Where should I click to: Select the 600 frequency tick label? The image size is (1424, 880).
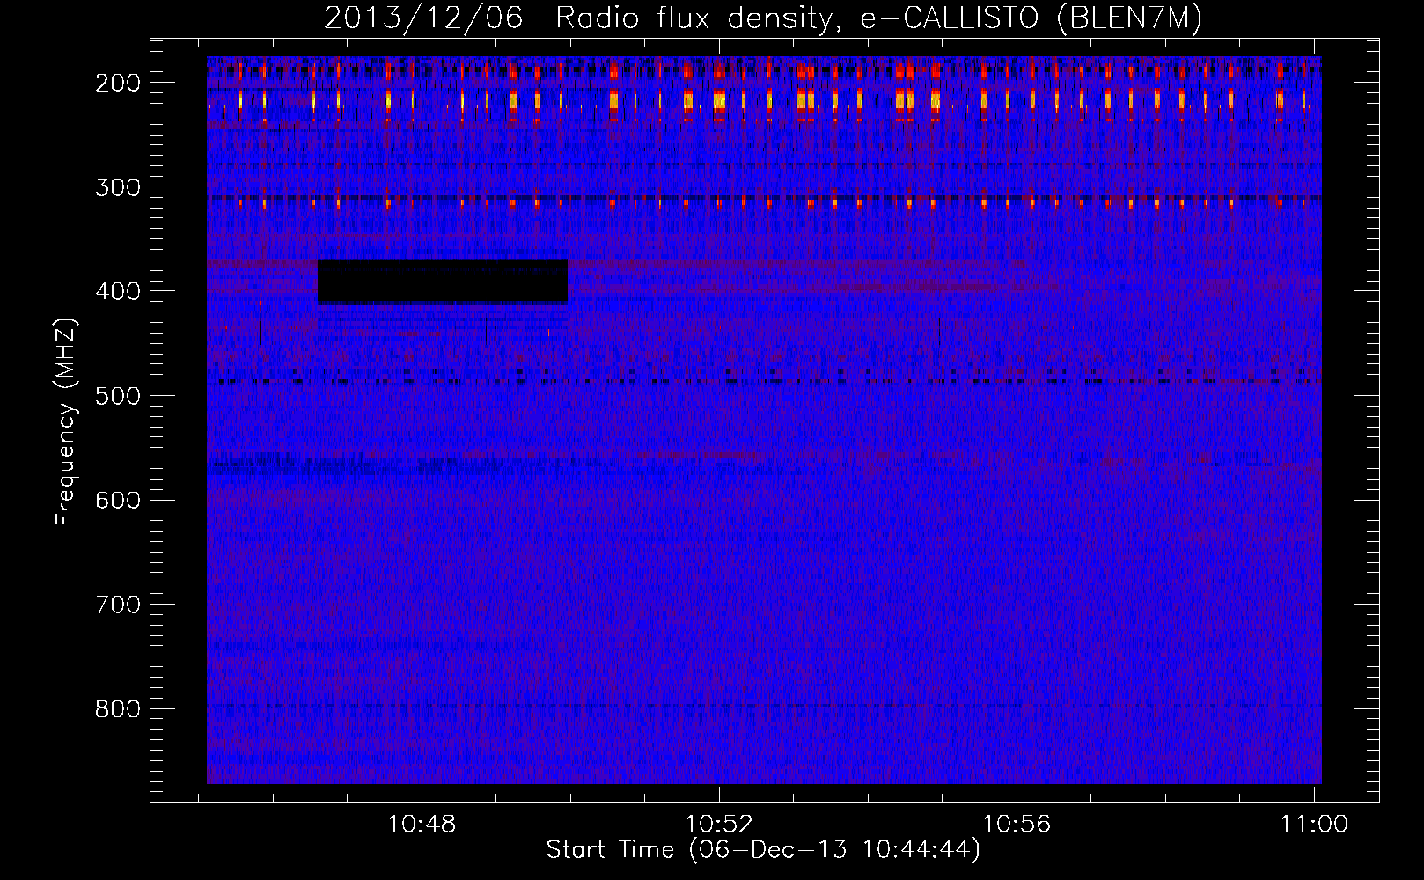pyautogui.click(x=118, y=500)
